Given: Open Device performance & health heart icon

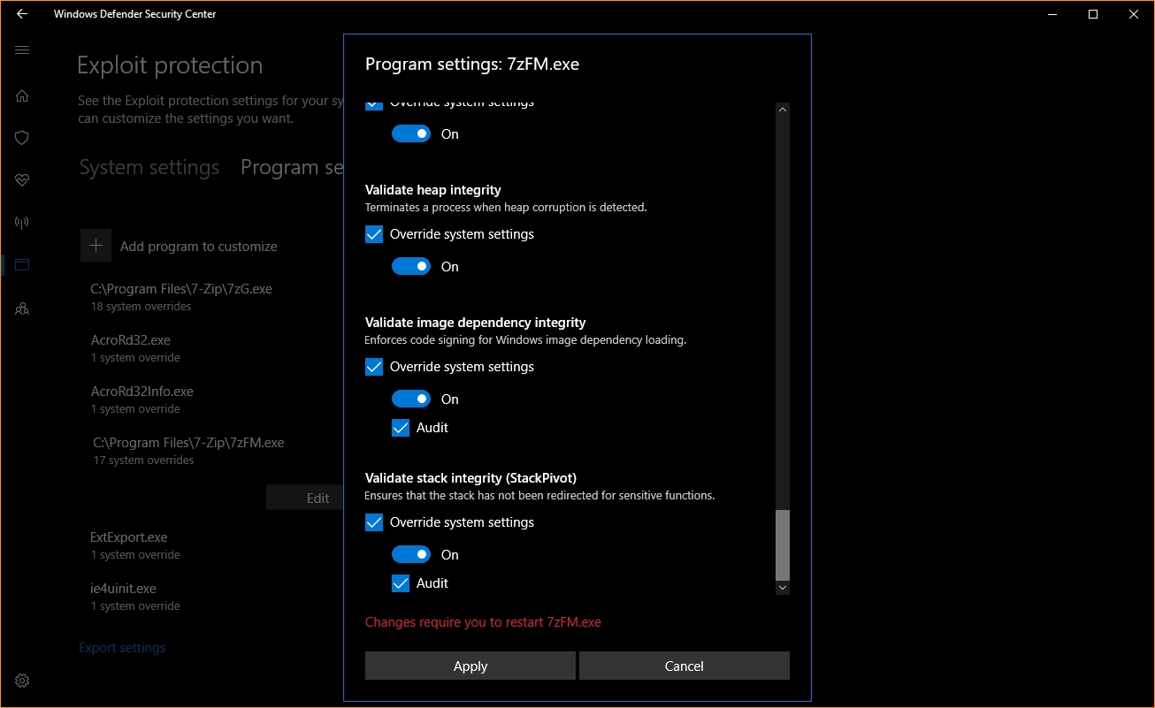Looking at the screenshot, I should pos(22,180).
